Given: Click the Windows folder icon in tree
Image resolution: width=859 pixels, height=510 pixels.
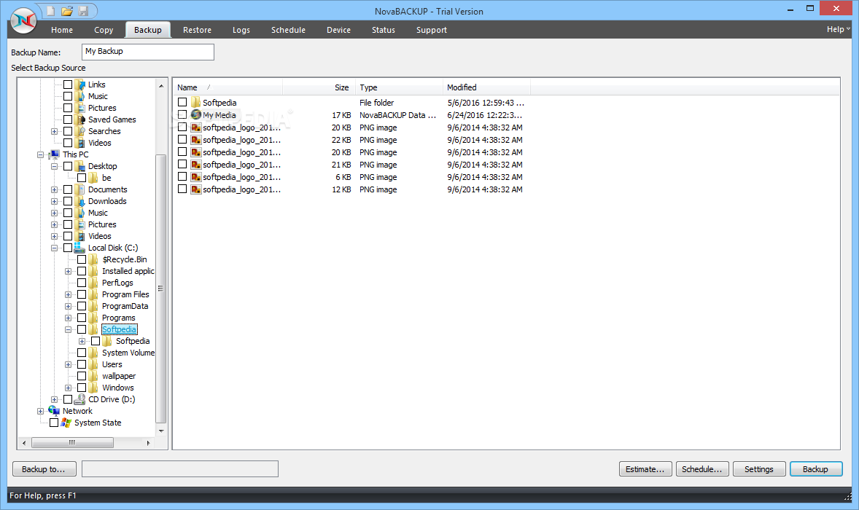Looking at the screenshot, I should [93, 388].
